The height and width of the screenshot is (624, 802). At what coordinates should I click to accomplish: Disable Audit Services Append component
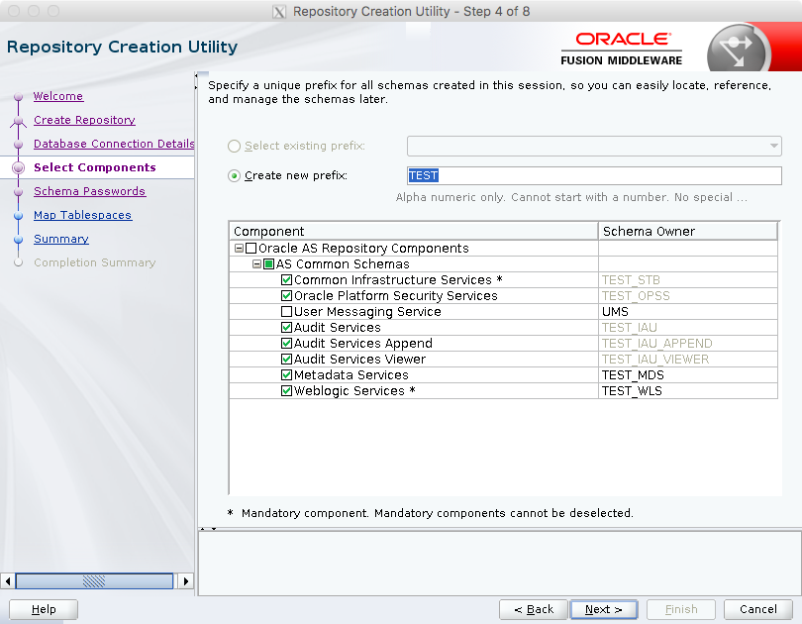[287, 343]
